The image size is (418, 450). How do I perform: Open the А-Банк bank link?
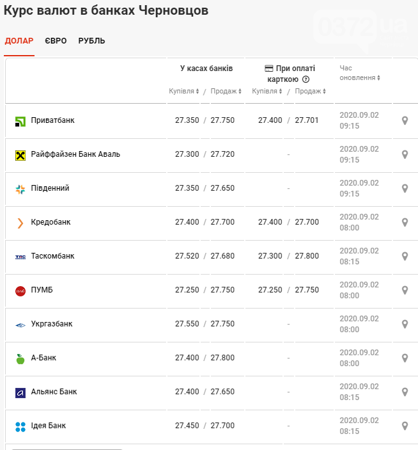point(43,358)
